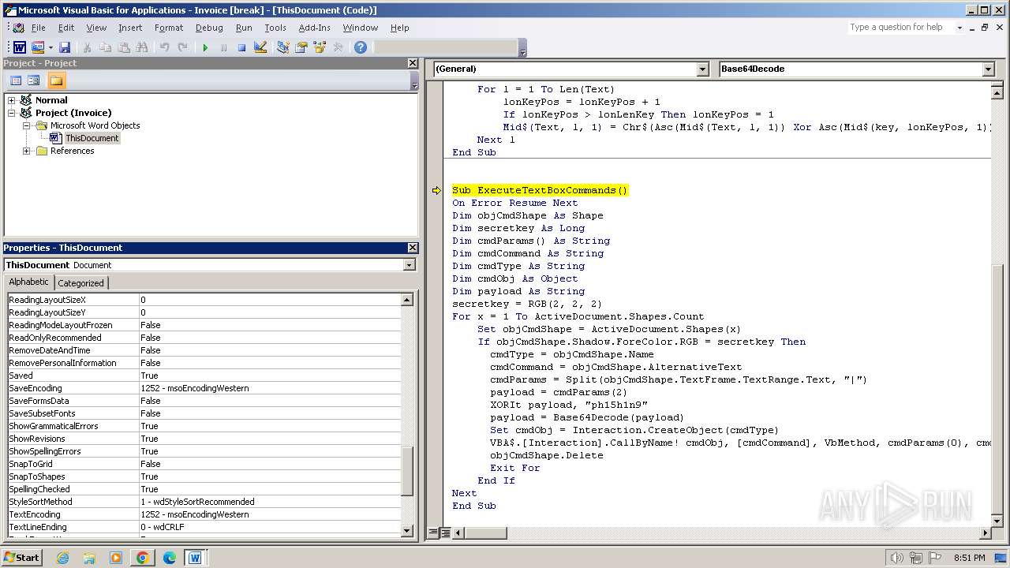Open the help question box dropdown arrow
The height and width of the screenshot is (568, 1010).
pyautogui.click(x=959, y=28)
